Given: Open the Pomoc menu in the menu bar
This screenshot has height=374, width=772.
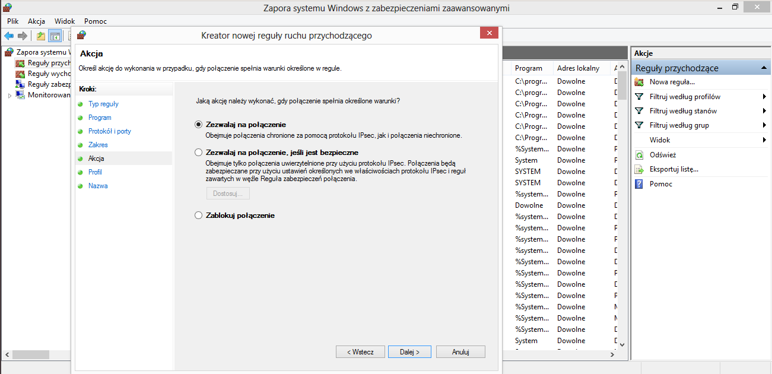Looking at the screenshot, I should coord(96,21).
